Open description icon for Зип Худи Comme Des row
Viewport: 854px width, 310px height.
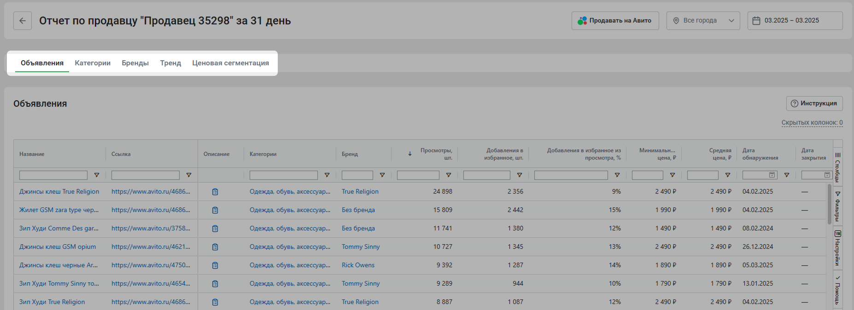(215, 229)
